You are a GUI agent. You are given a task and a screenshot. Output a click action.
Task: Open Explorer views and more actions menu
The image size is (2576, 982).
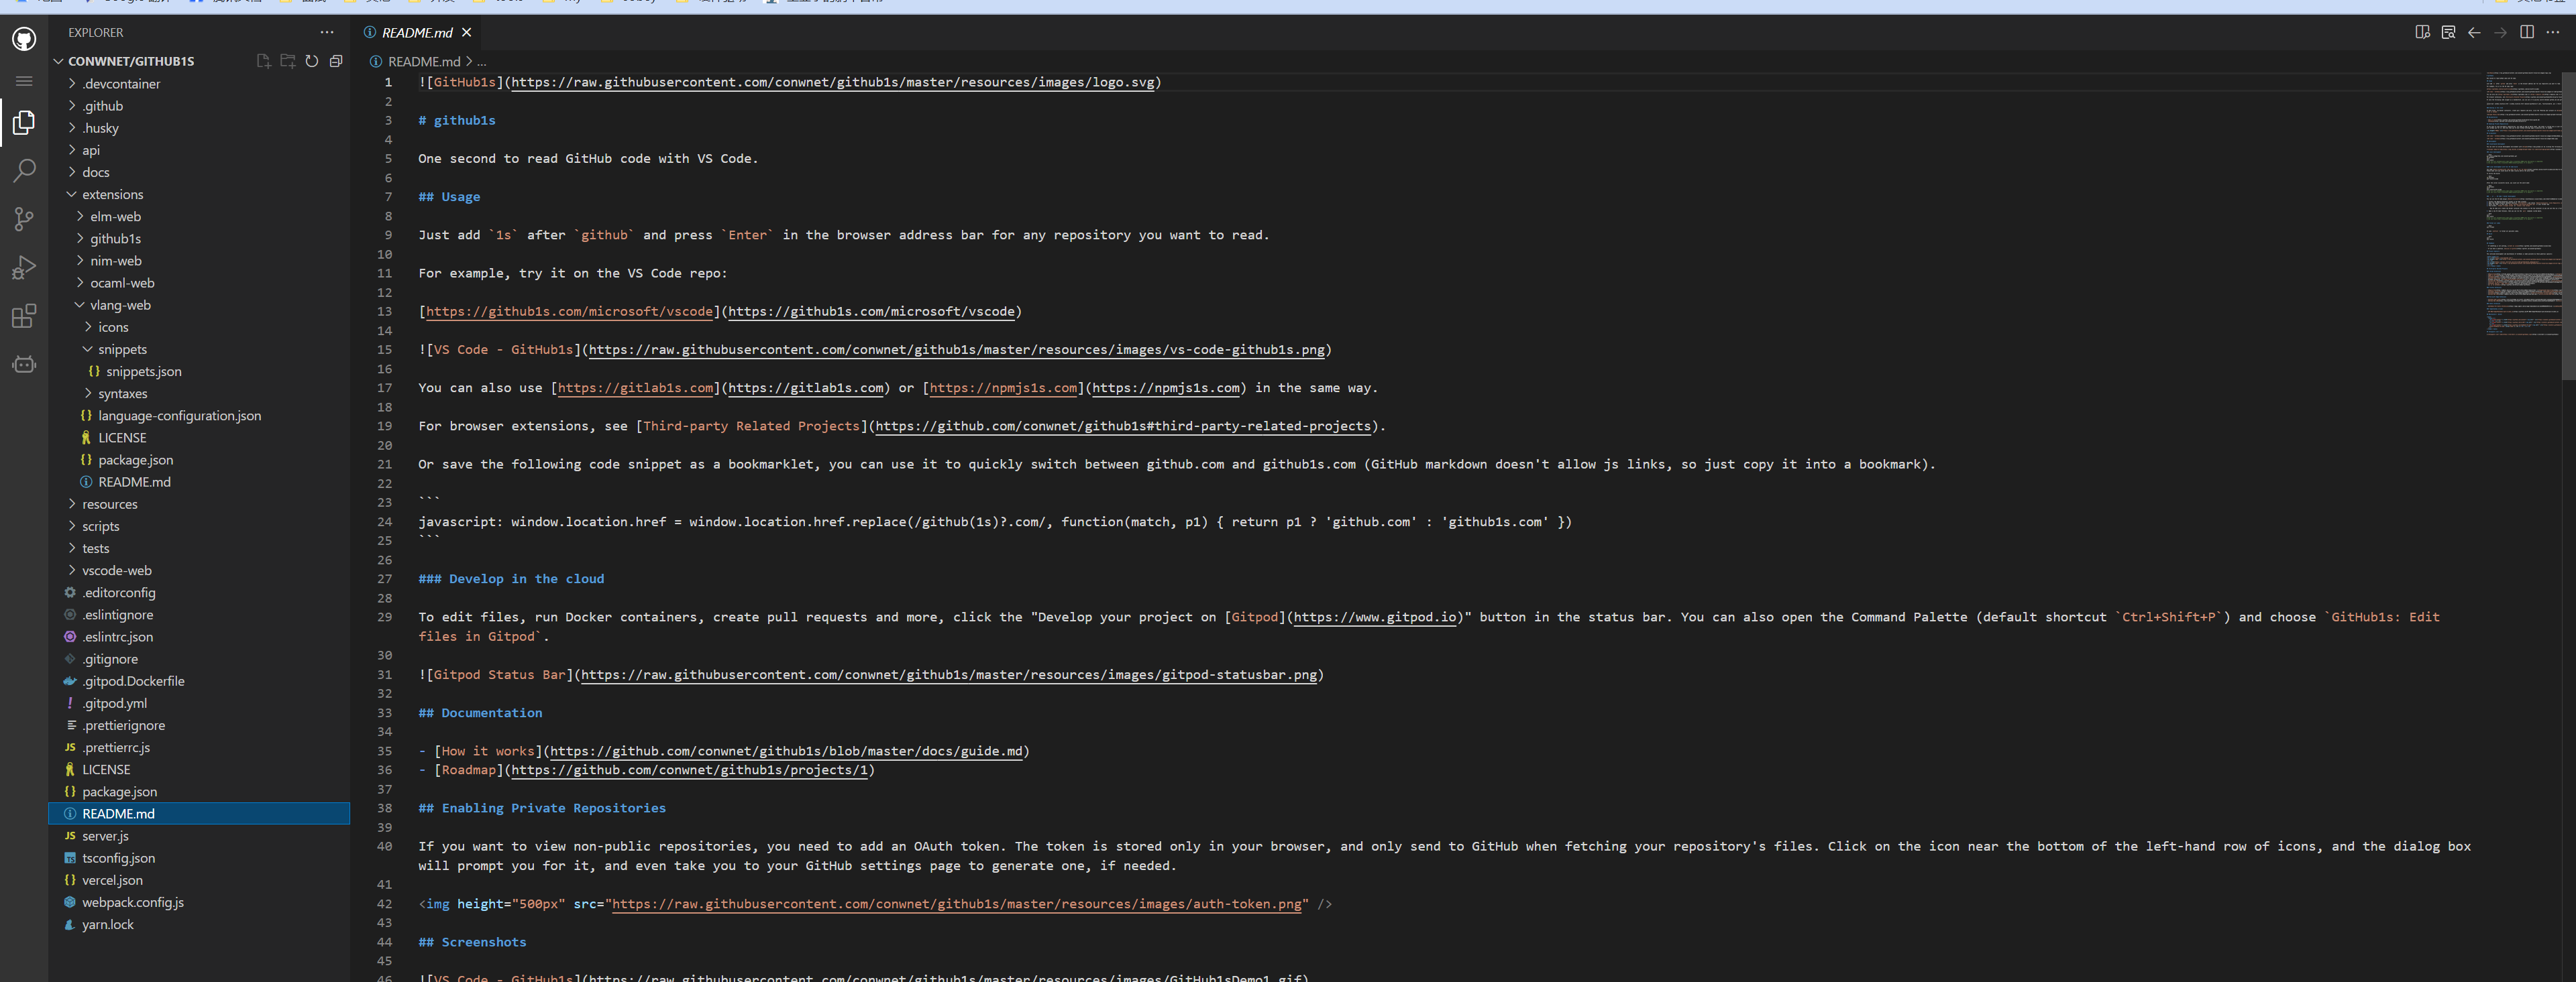click(x=327, y=32)
